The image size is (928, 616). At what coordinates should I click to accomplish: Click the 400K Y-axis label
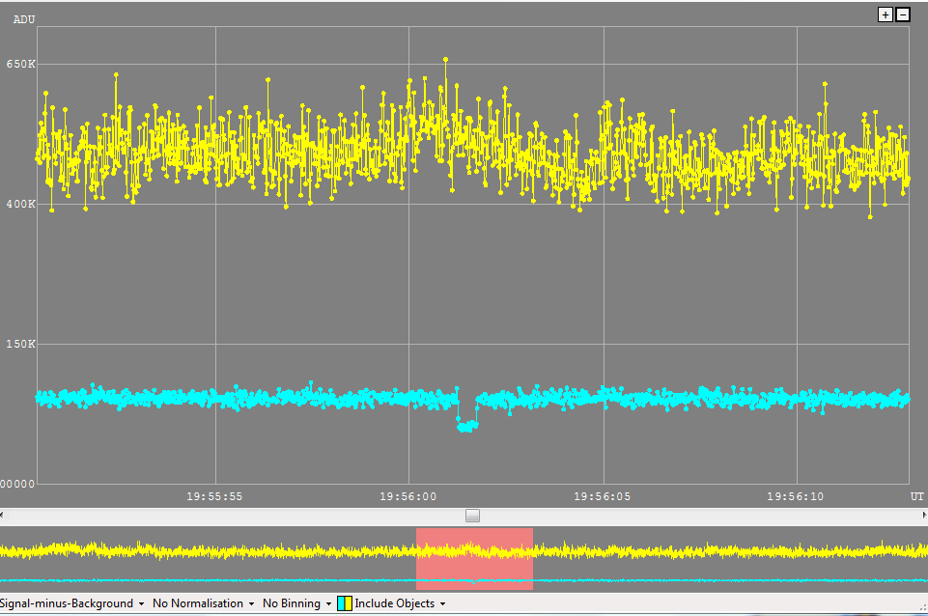21,205
